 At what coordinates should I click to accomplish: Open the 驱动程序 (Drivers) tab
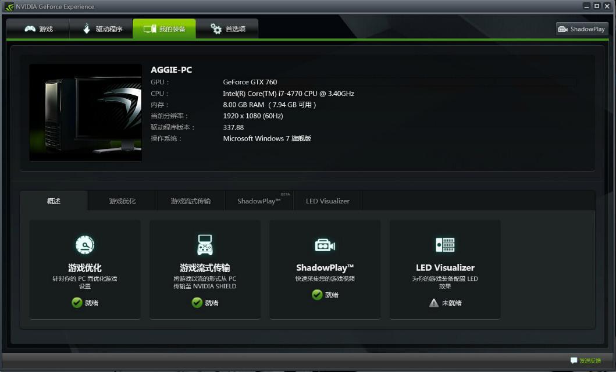101,28
